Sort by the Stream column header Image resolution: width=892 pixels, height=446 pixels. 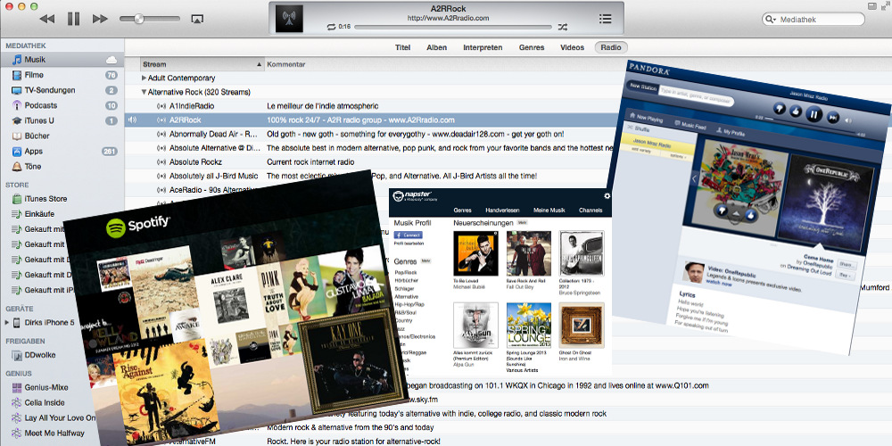(x=202, y=64)
